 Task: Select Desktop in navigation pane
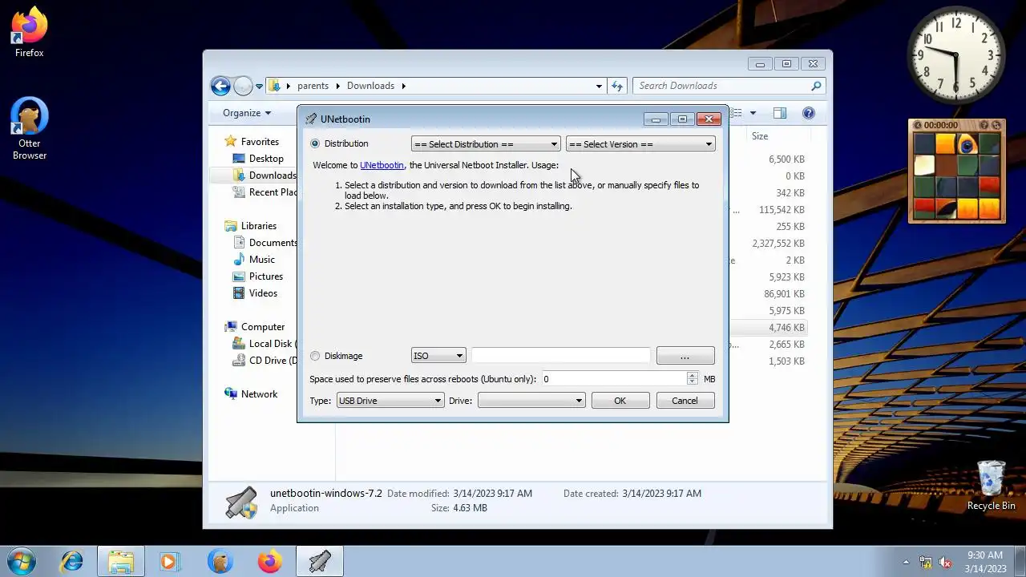coord(266,159)
